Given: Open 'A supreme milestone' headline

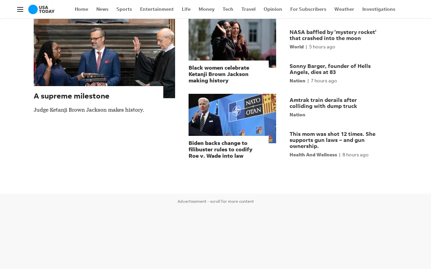Looking at the screenshot, I should tap(71, 96).
